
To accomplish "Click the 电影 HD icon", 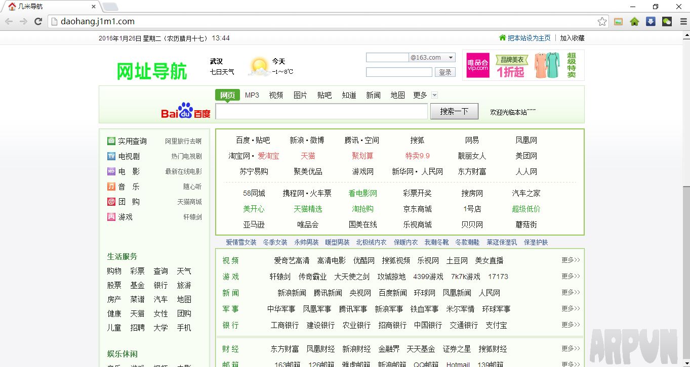I will (111, 171).
